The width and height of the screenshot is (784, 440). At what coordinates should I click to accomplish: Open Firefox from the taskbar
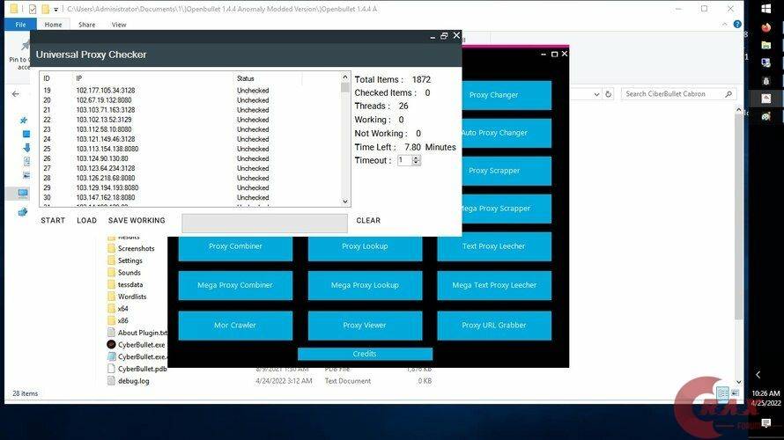point(766,27)
